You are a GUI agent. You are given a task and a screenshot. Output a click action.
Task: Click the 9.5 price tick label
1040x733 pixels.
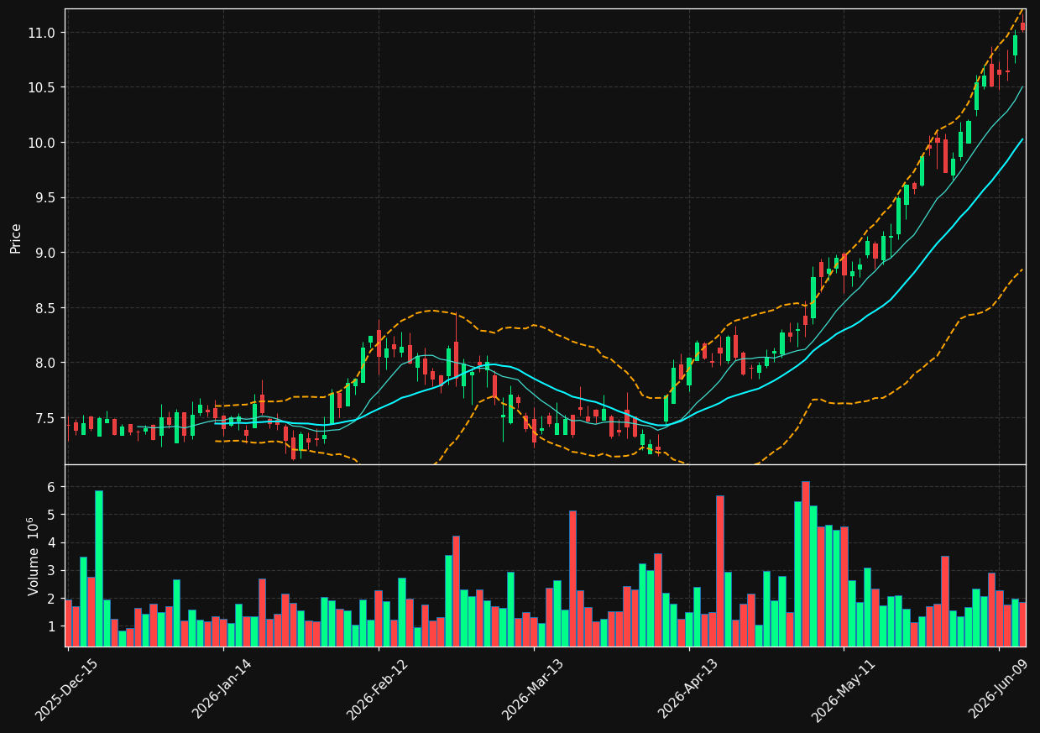[44, 198]
